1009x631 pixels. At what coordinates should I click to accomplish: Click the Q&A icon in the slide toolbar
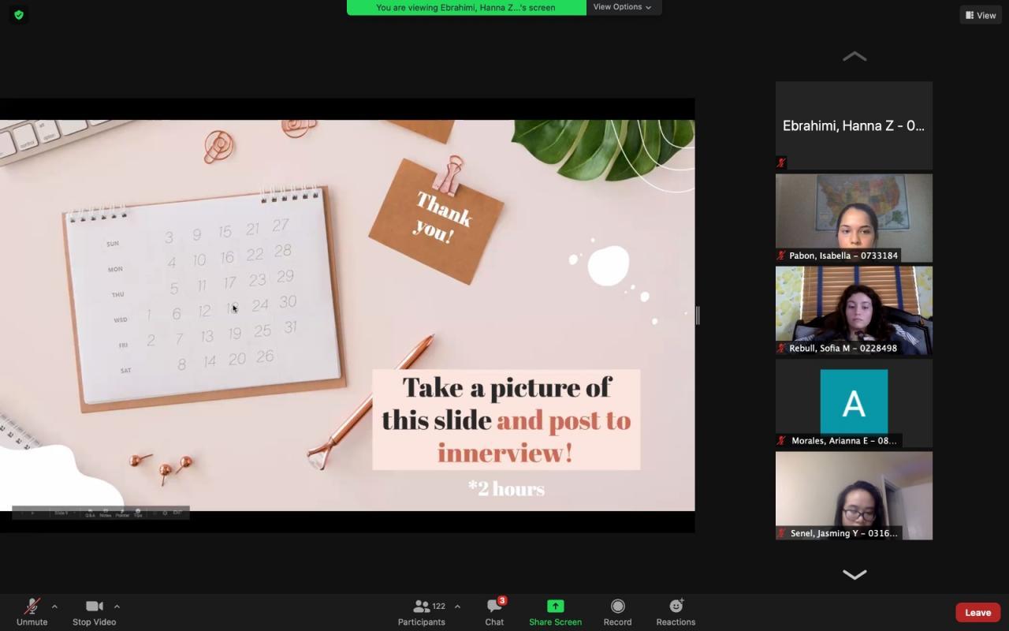point(90,513)
